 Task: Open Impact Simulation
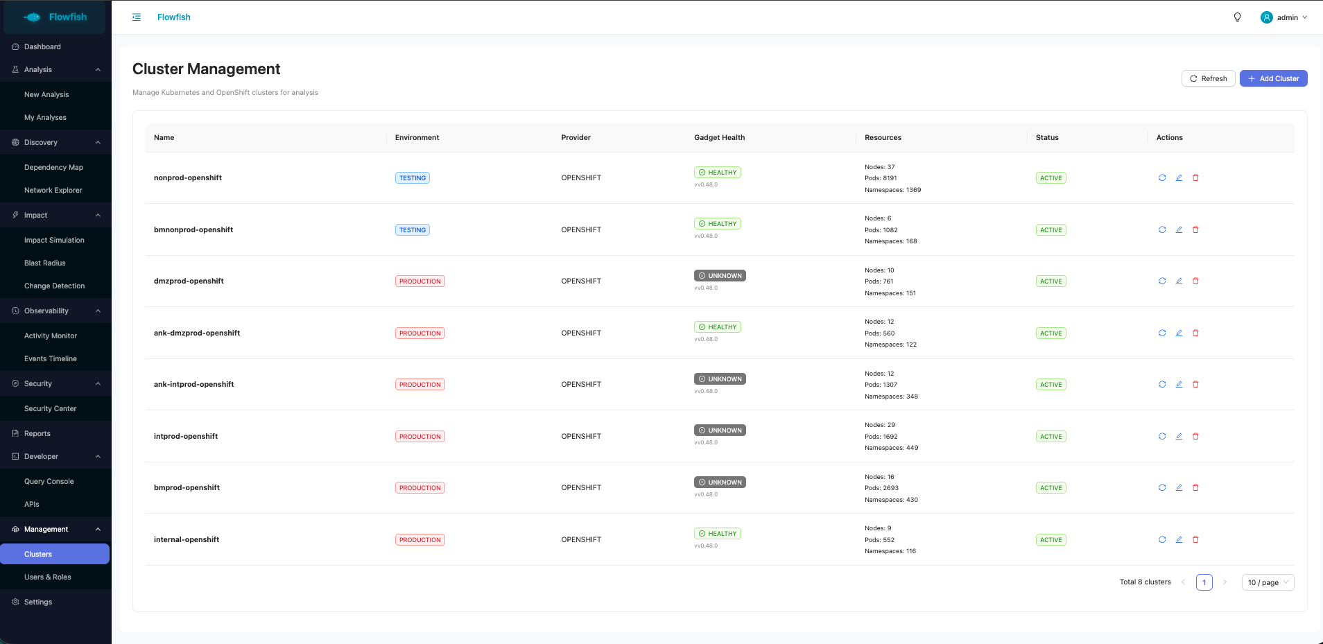(x=55, y=240)
